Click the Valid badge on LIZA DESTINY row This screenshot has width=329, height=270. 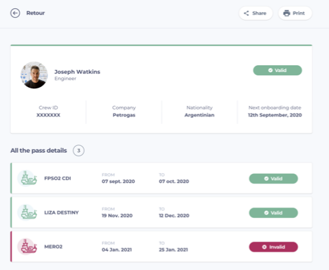pos(273,213)
